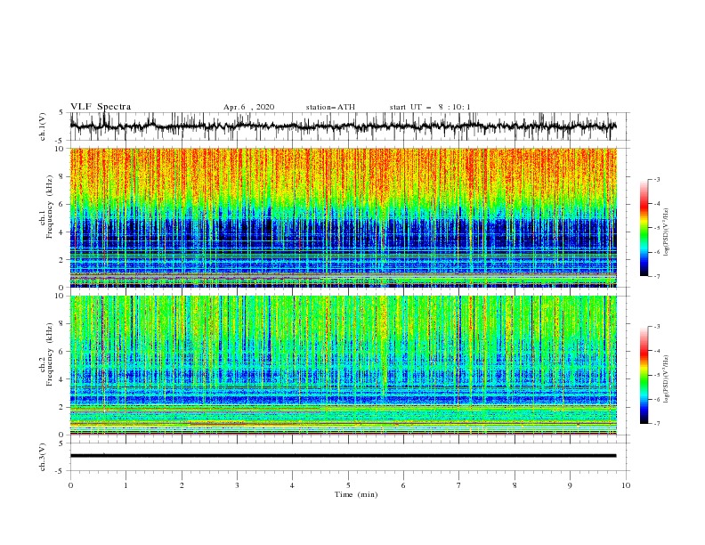Click time axis tick label "9"
The width and height of the screenshot is (705, 545).
pyautogui.click(x=570, y=485)
